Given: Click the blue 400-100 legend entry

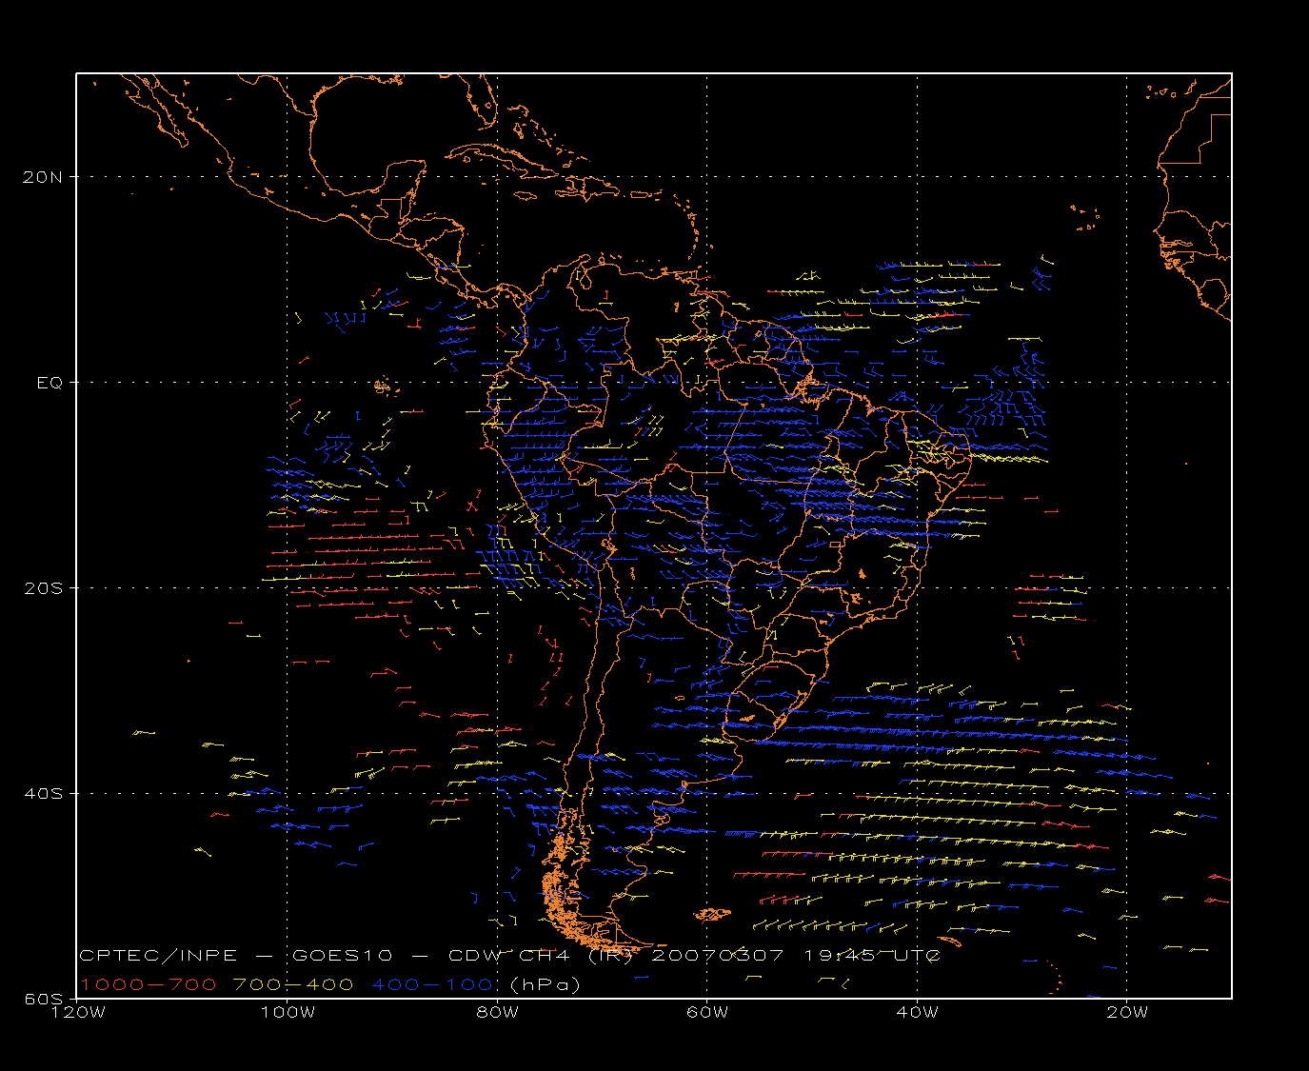Looking at the screenshot, I should point(432,984).
